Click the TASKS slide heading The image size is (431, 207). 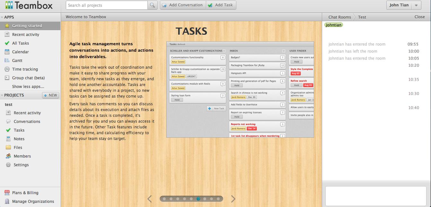(x=191, y=31)
